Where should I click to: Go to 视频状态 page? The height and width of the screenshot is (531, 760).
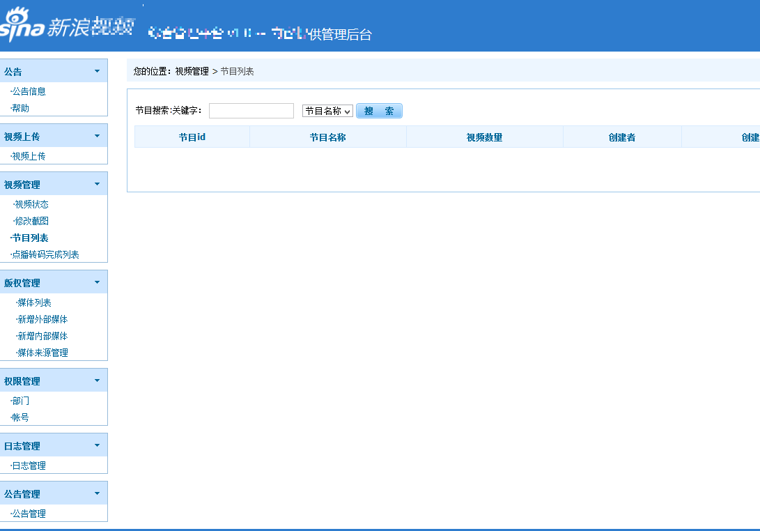click(x=31, y=204)
